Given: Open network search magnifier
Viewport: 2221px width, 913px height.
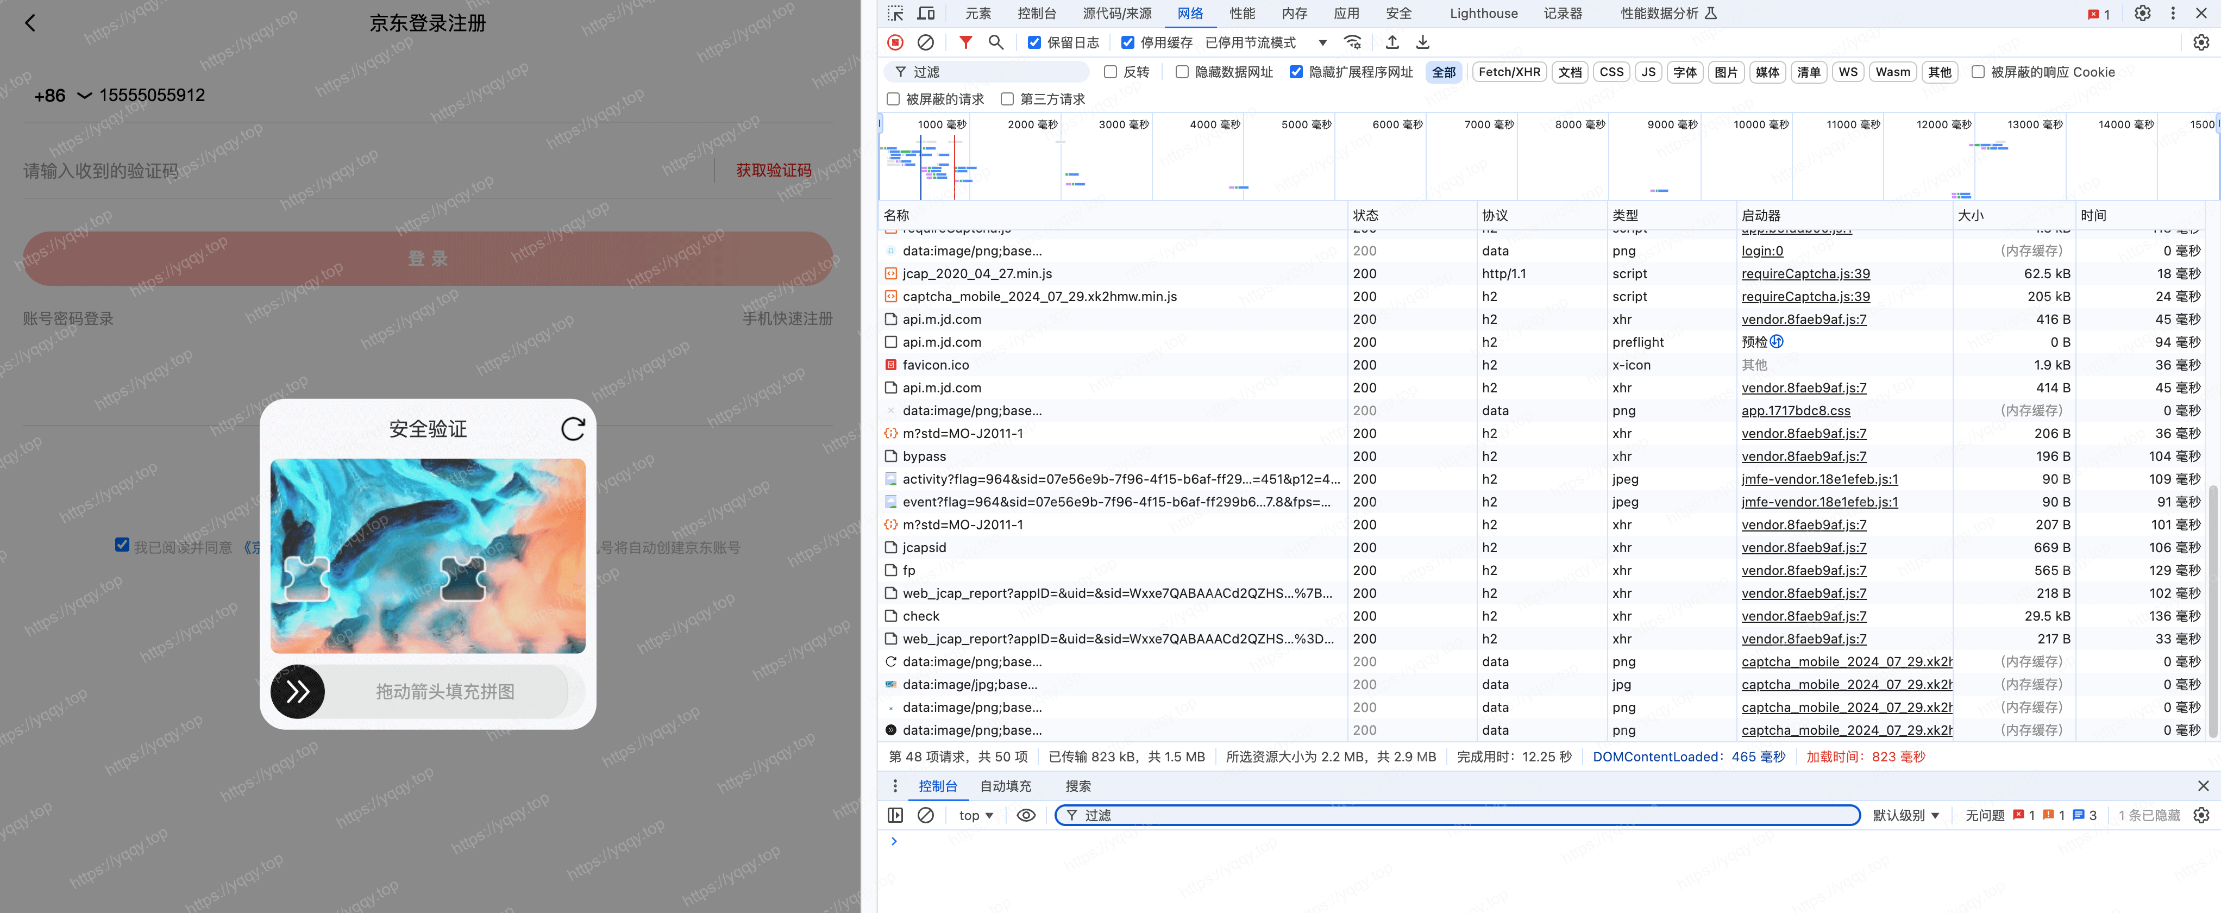Looking at the screenshot, I should coord(996,42).
